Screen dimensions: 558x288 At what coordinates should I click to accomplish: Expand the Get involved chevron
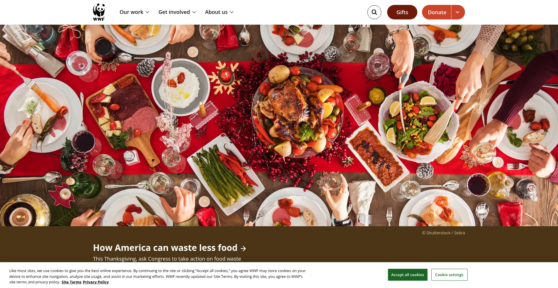coord(194,12)
